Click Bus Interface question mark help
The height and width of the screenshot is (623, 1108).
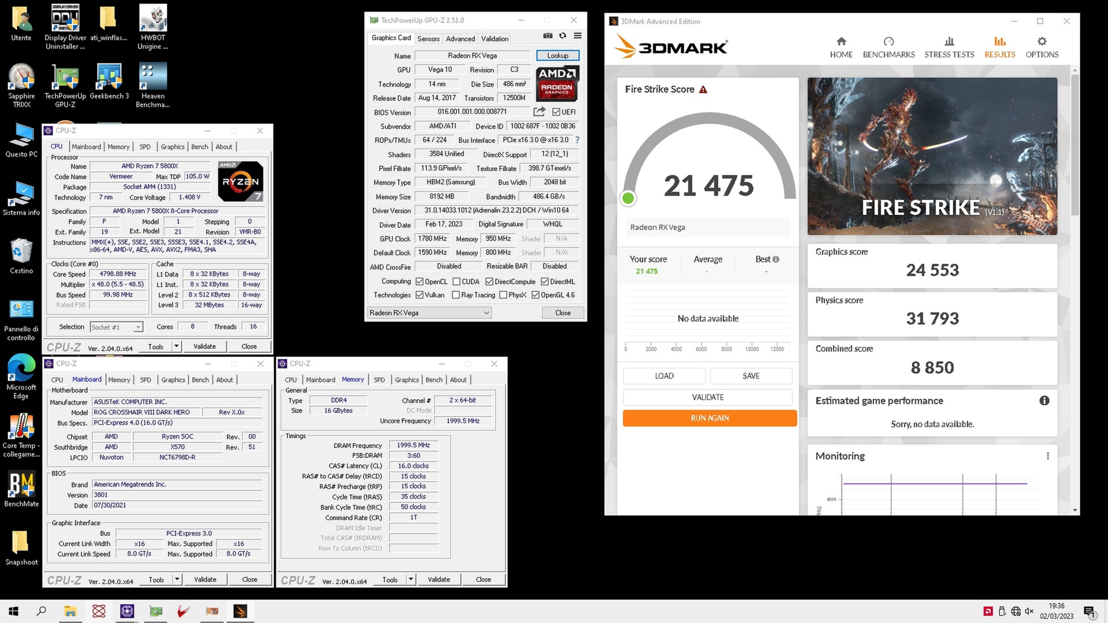(577, 140)
